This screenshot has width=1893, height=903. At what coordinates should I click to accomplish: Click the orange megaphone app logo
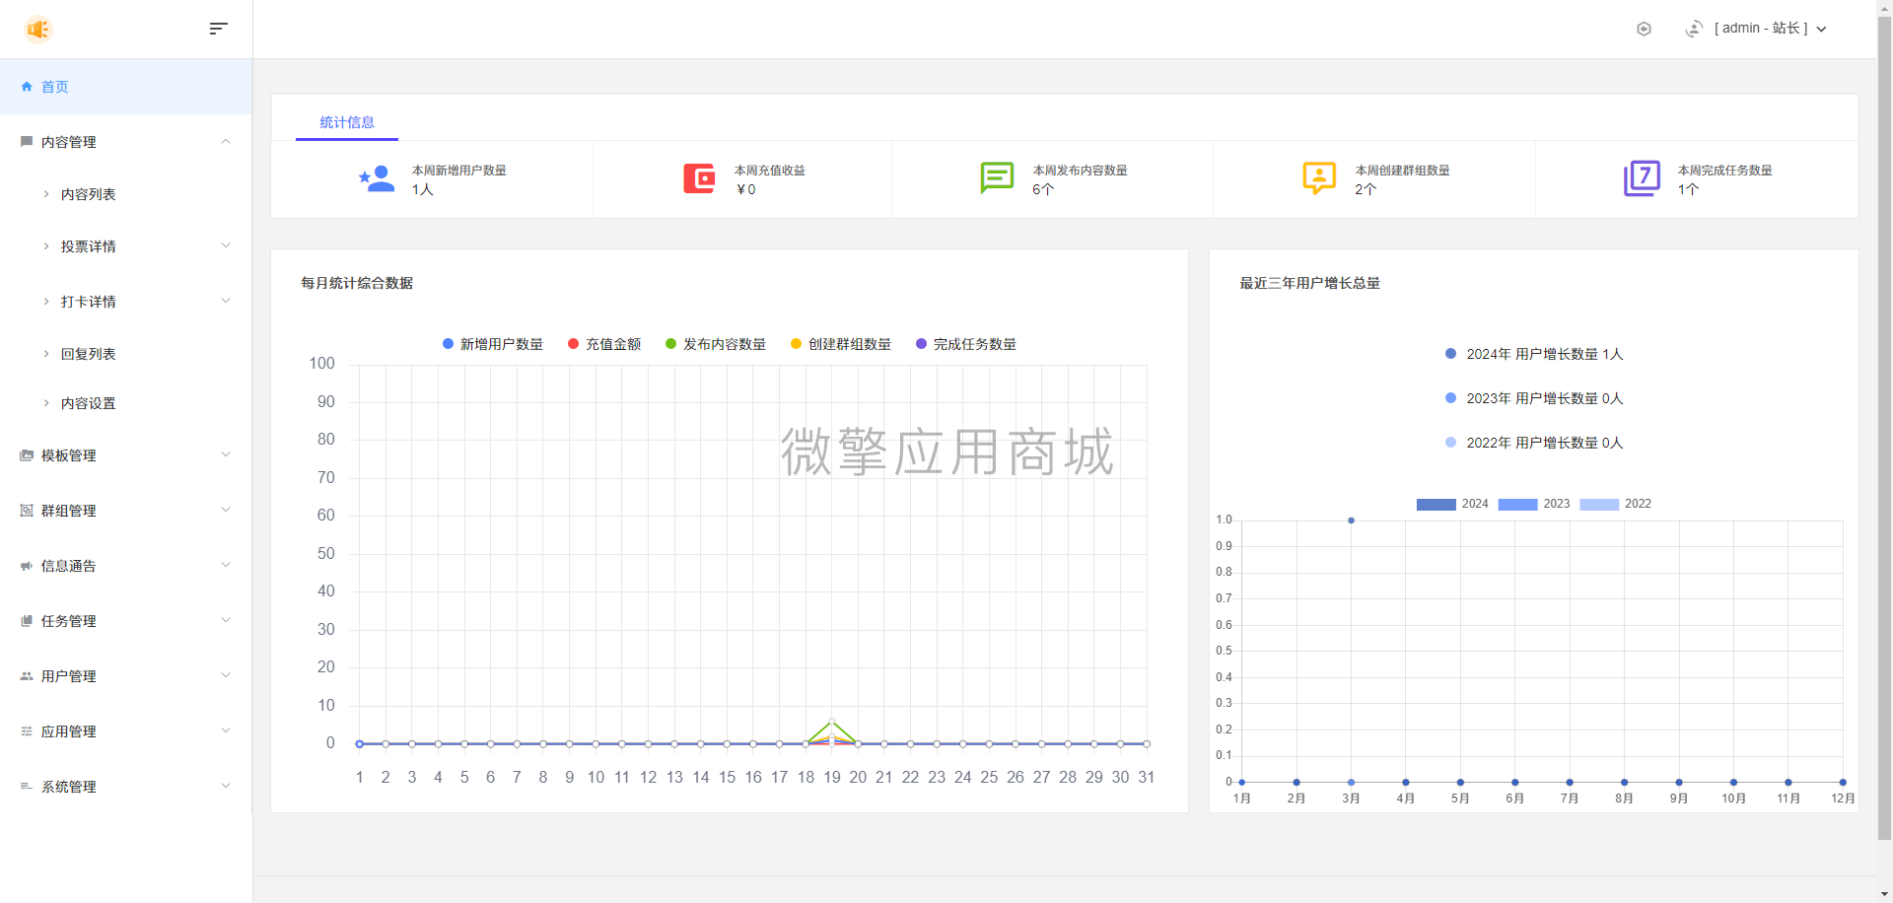[x=37, y=29]
